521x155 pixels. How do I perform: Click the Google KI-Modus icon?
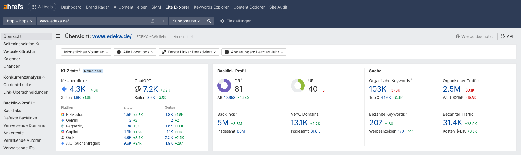pyautogui.click(x=63, y=115)
